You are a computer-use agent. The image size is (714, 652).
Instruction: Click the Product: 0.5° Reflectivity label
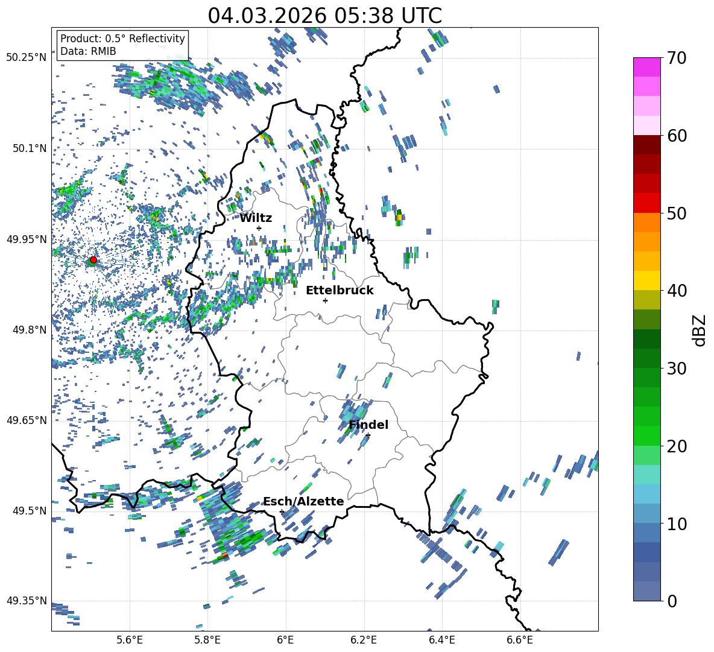click(122, 38)
